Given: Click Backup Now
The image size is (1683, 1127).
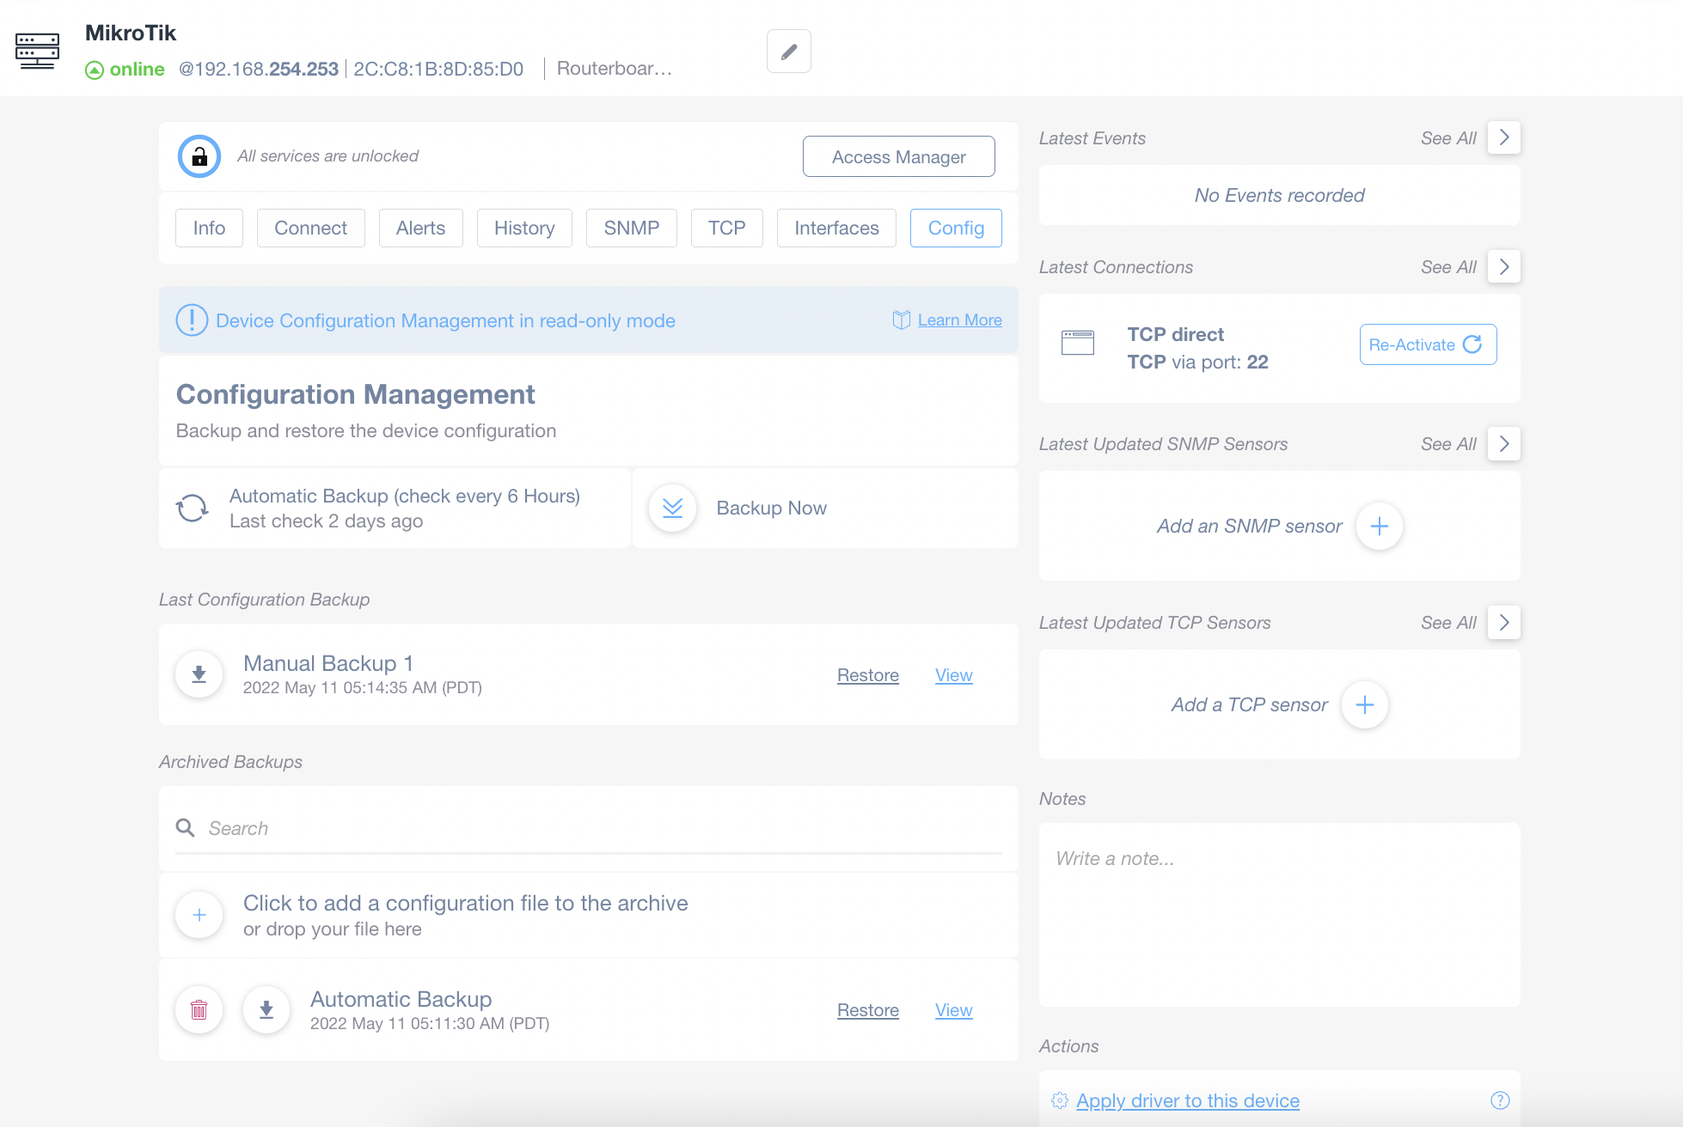Looking at the screenshot, I should click(771, 508).
